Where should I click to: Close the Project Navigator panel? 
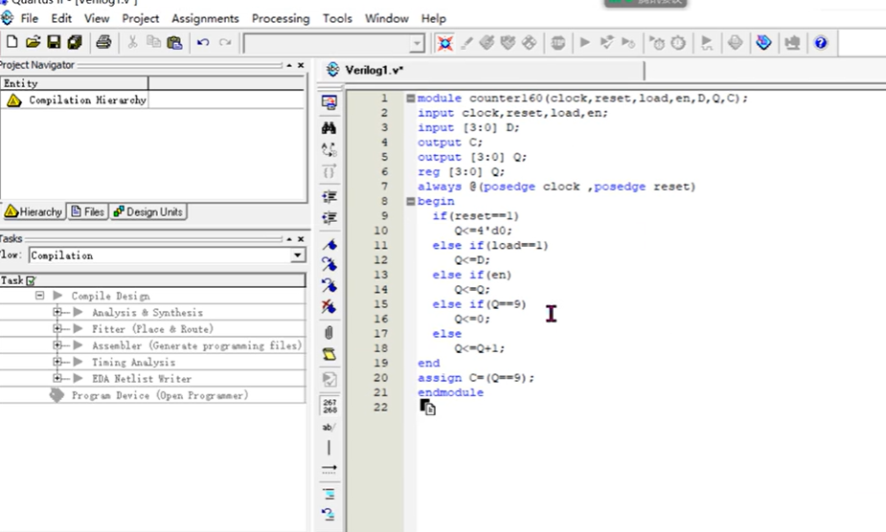tap(301, 65)
